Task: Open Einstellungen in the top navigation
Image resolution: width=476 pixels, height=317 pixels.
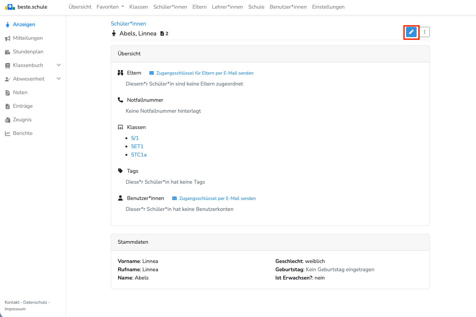Action: click(328, 7)
